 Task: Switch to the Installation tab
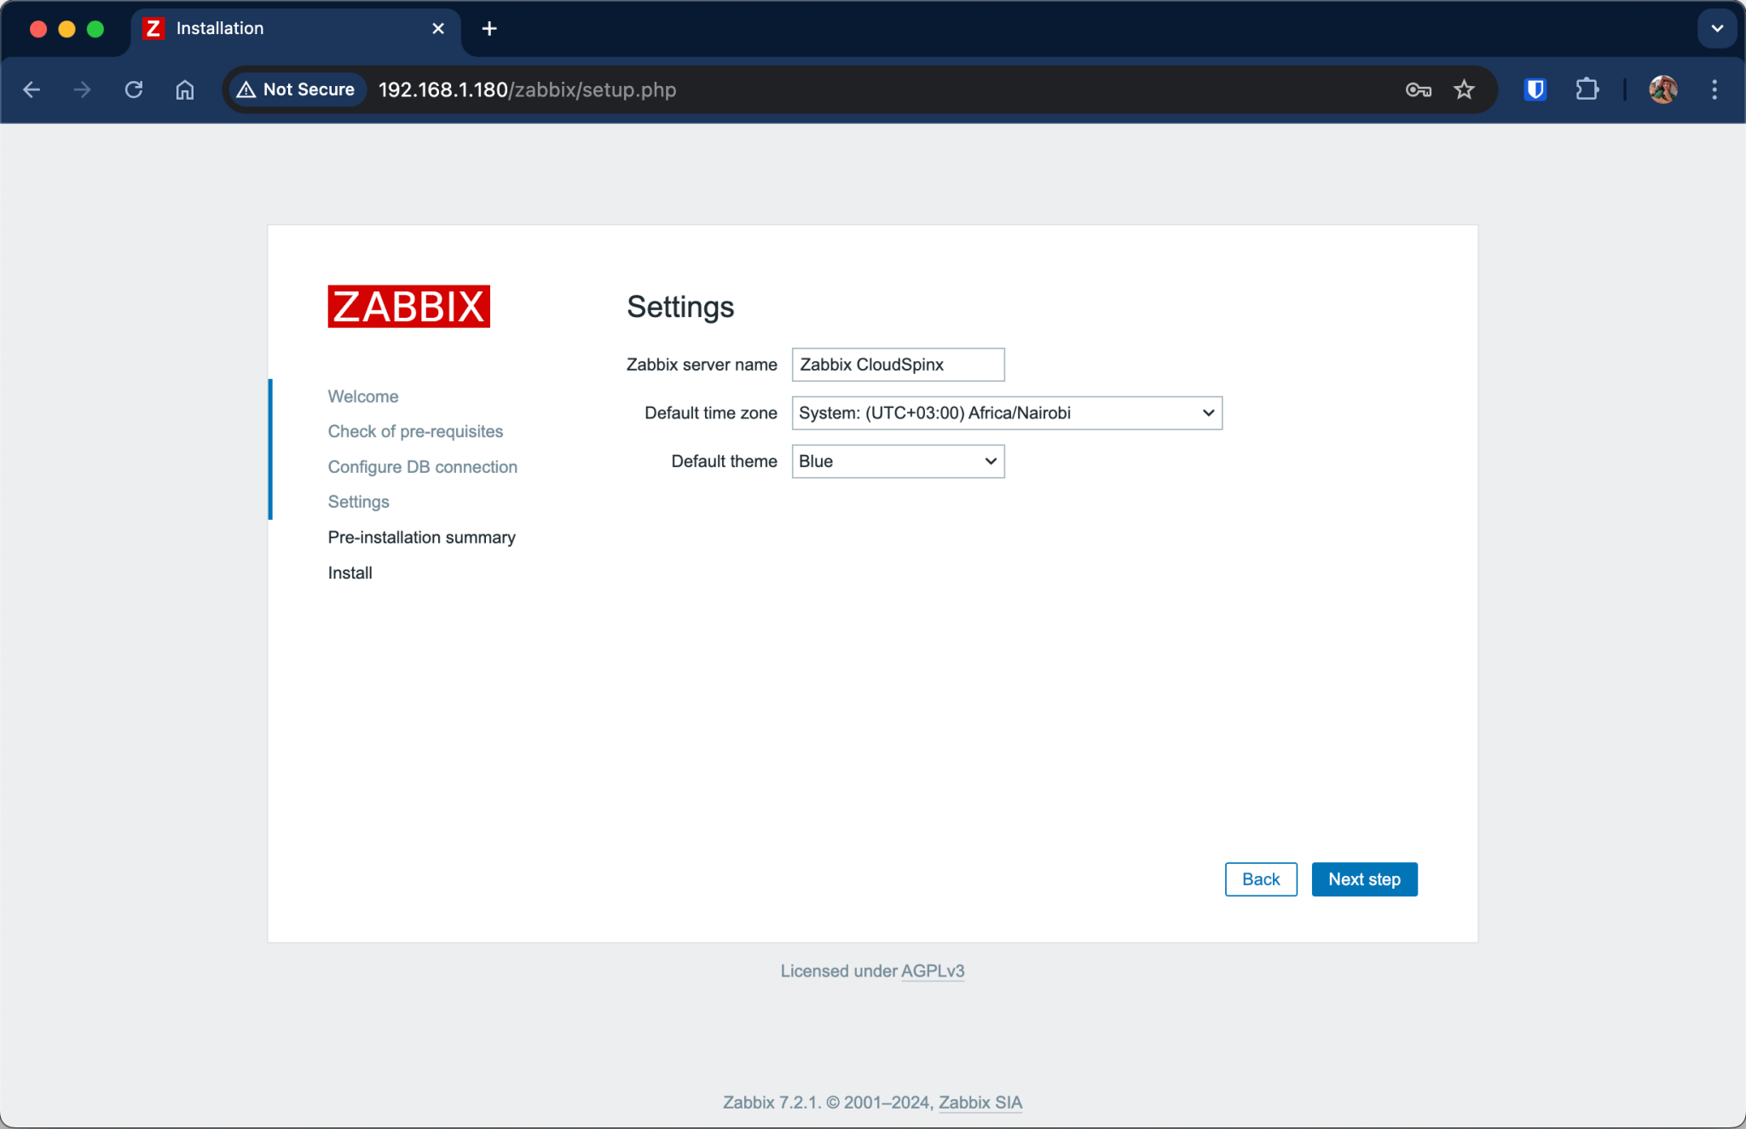point(256,28)
